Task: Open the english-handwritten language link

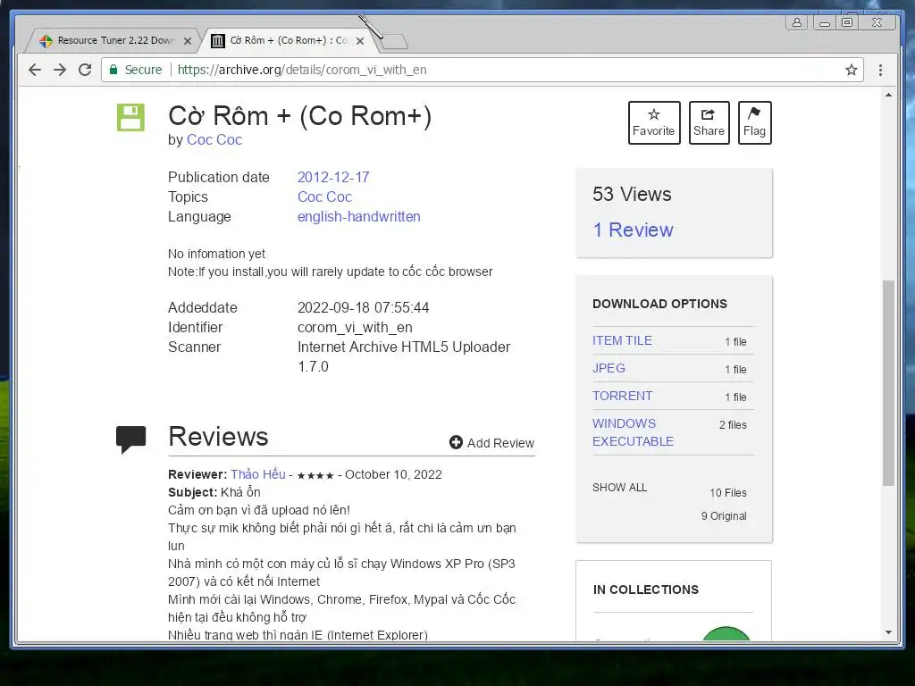Action: click(x=359, y=216)
